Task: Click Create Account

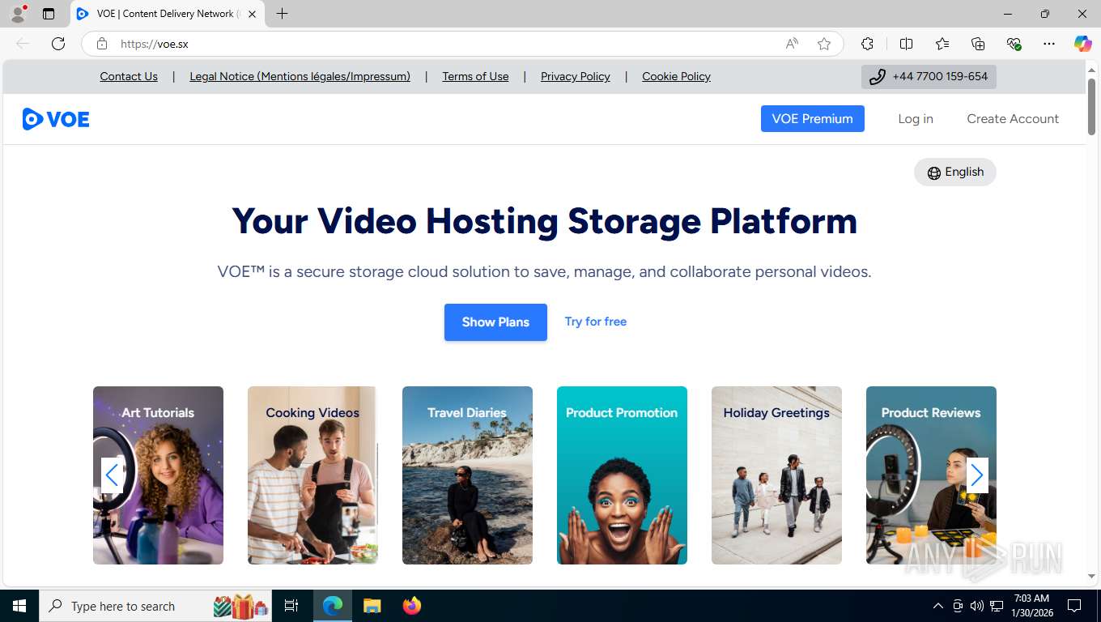Action: pos(1013,118)
